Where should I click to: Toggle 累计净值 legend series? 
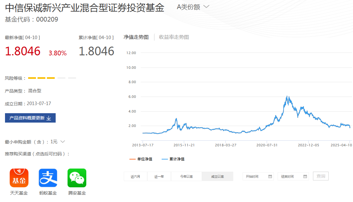[x=173, y=159]
